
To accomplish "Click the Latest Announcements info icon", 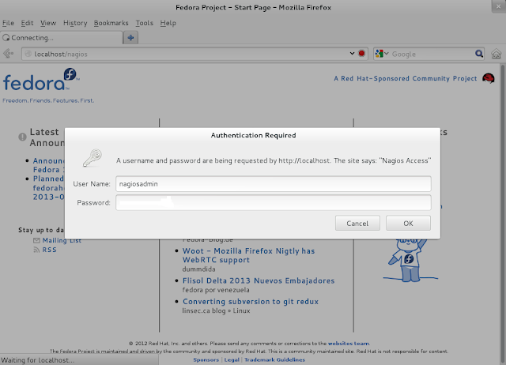I will click(22, 137).
